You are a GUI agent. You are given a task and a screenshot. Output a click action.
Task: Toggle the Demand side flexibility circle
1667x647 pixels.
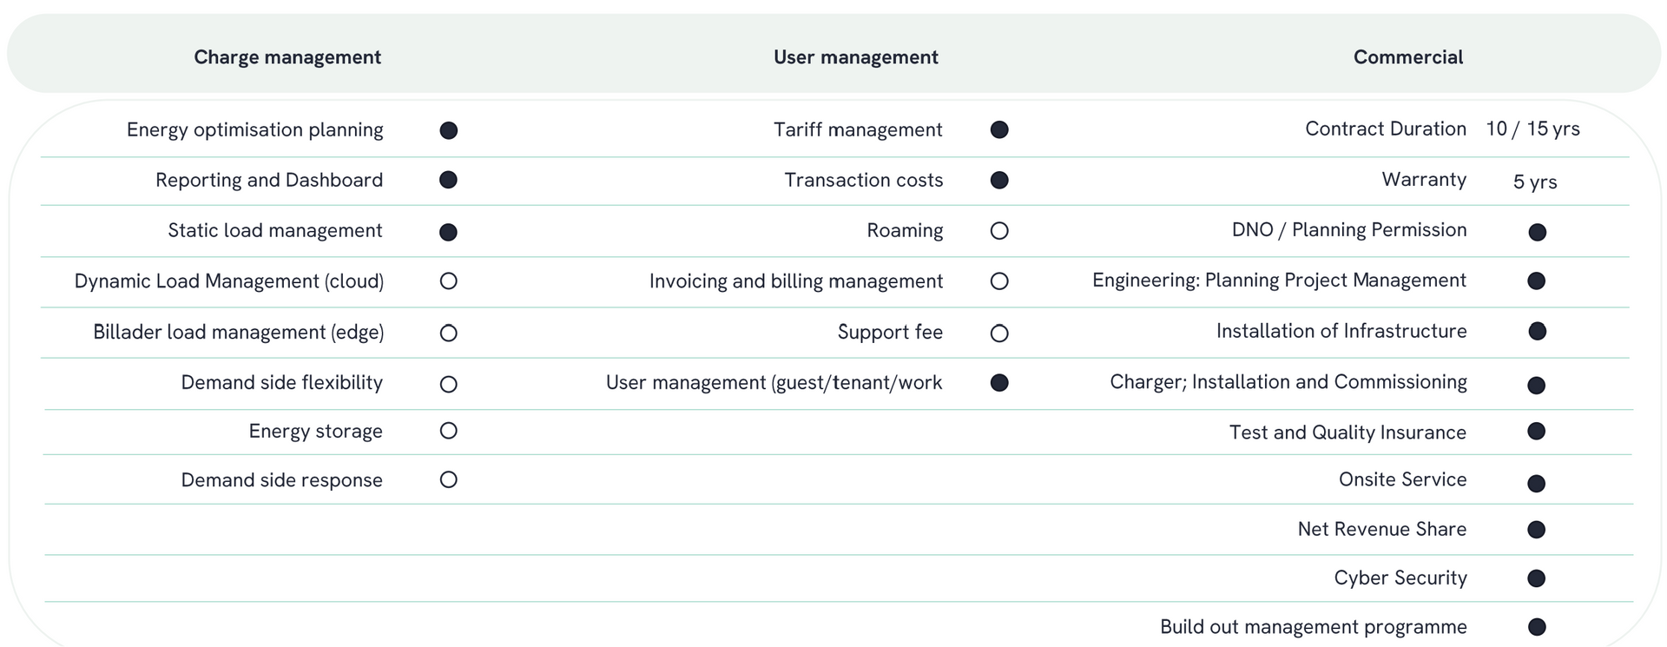pyautogui.click(x=449, y=384)
